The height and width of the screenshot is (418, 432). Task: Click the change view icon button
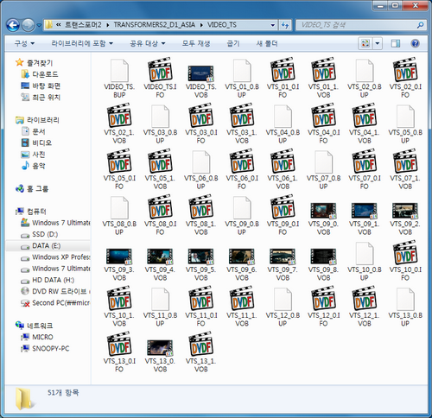[x=365, y=43]
